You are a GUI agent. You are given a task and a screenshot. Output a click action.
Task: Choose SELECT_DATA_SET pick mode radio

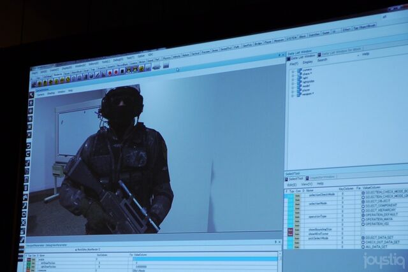pyautogui.click(x=363, y=238)
